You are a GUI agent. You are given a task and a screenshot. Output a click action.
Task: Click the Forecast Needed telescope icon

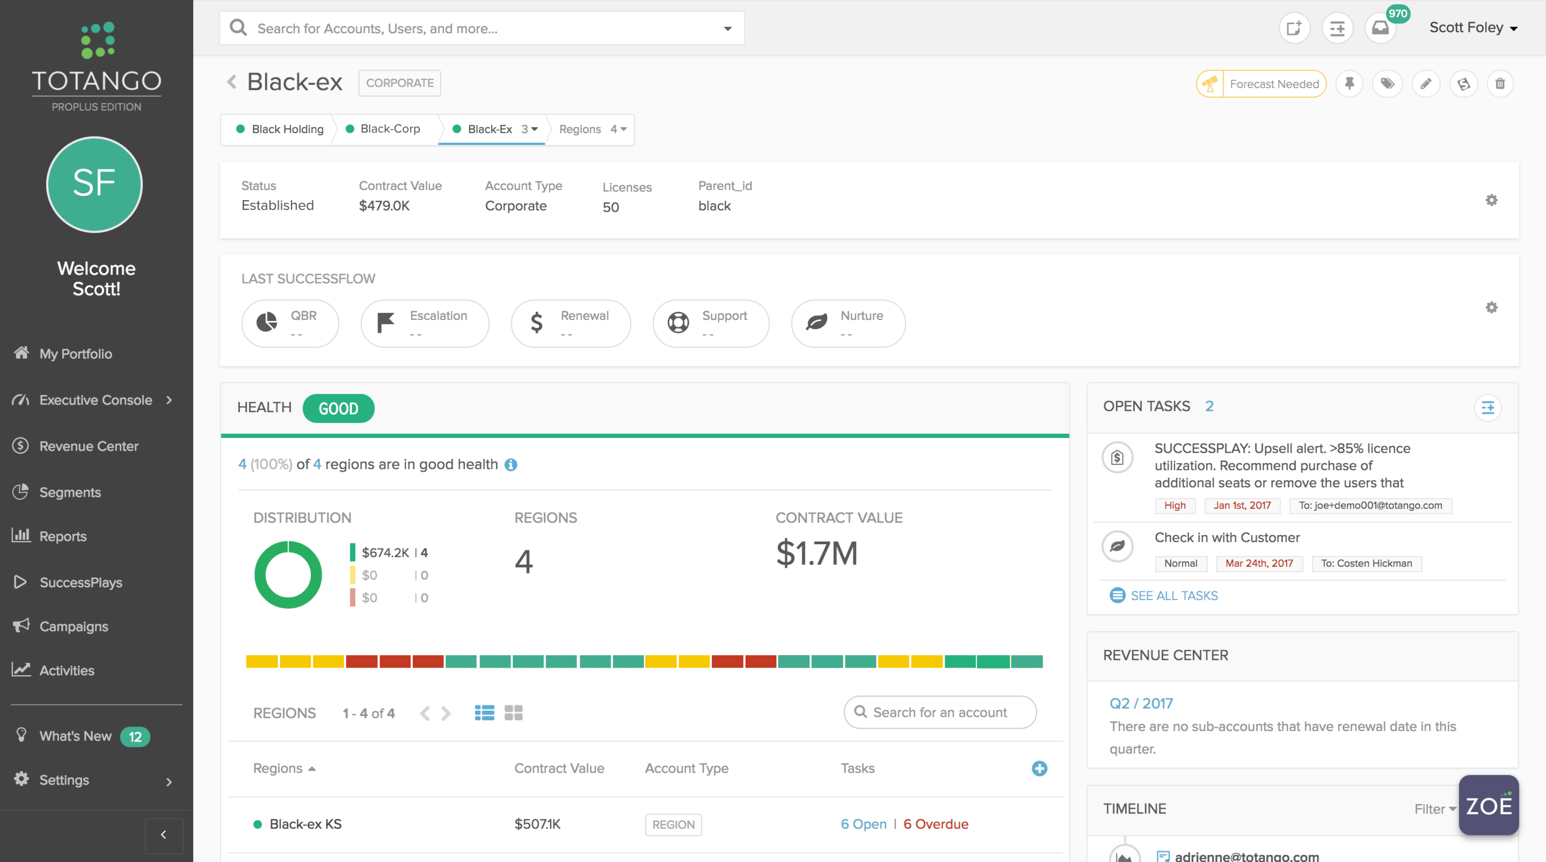pos(1209,83)
